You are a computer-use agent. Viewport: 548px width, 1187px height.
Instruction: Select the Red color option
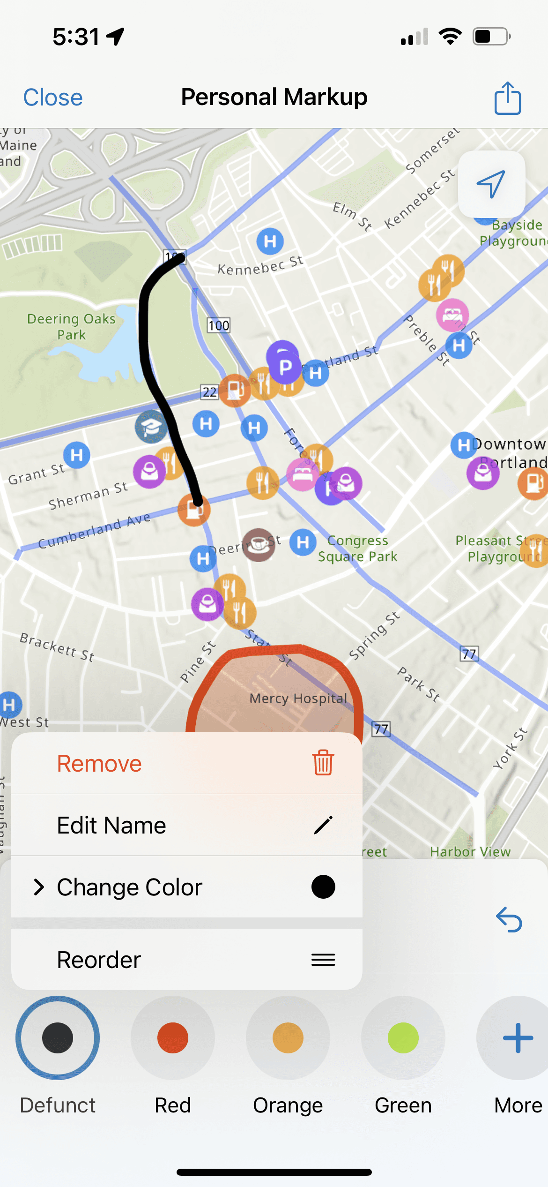(173, 1037)
